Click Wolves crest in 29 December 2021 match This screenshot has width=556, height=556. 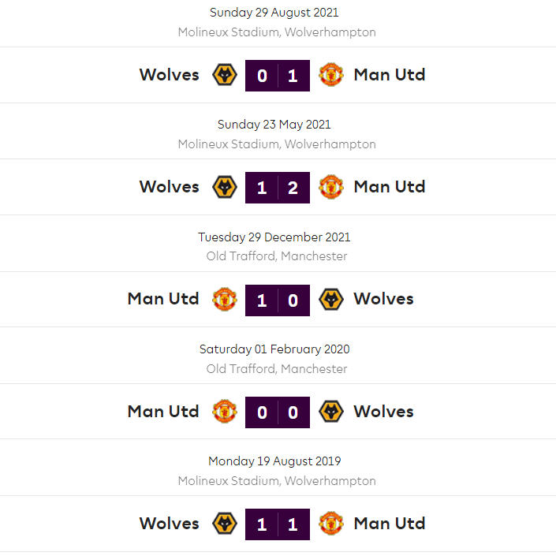tap(330, 300)
